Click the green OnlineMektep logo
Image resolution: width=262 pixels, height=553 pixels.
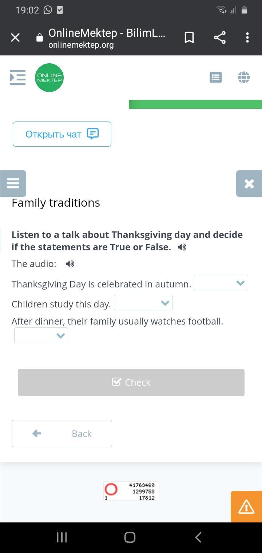[x=49, y=77]
